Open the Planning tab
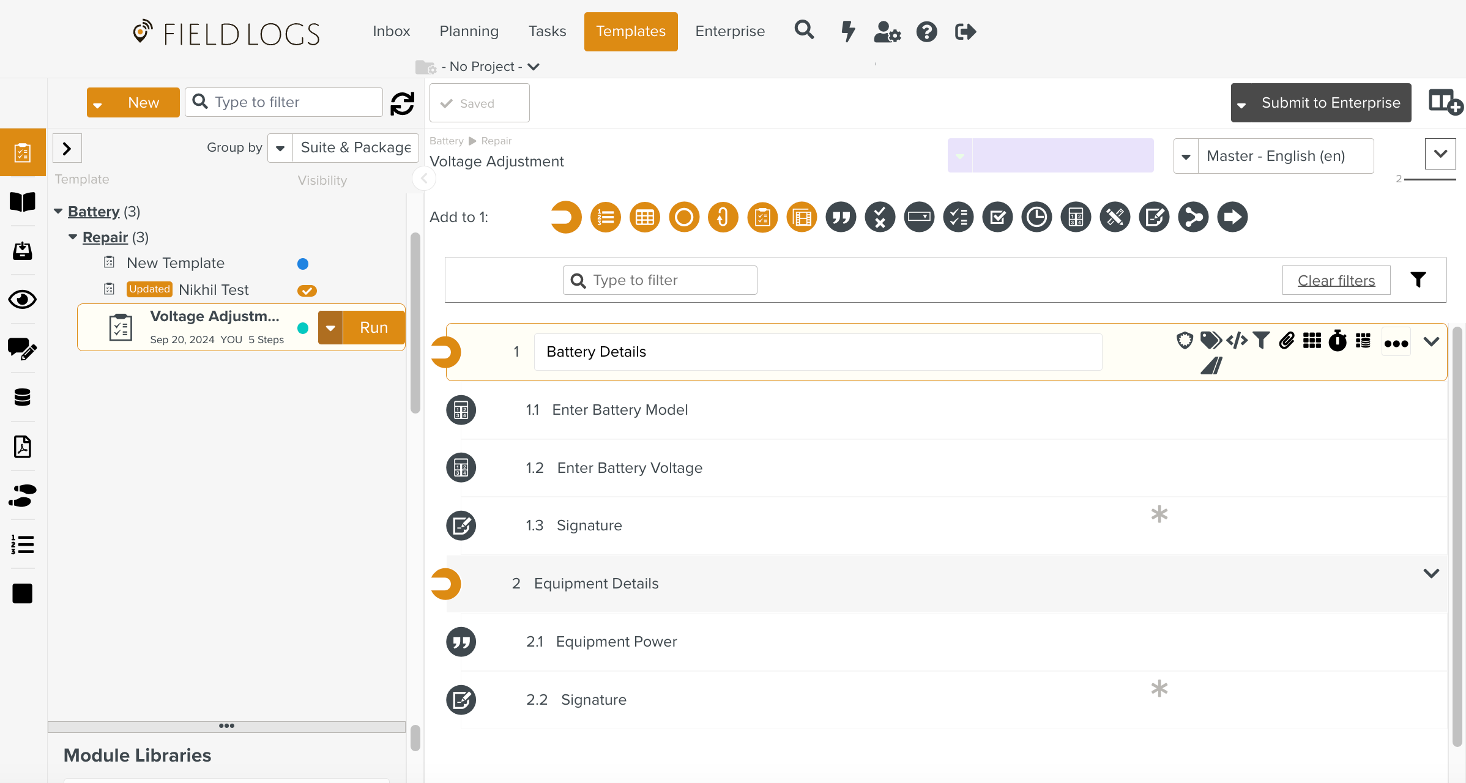The height and width of the screenshot is (783, 1466). (x=469, y=31)
